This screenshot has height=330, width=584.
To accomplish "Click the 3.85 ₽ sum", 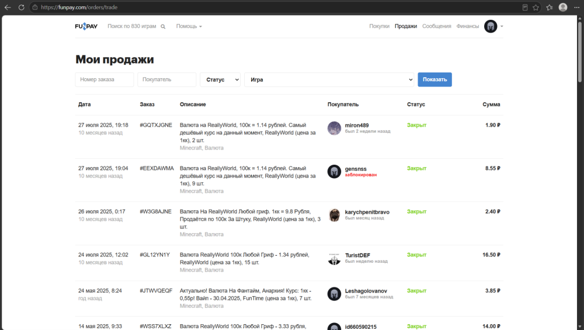I will 492,290.
